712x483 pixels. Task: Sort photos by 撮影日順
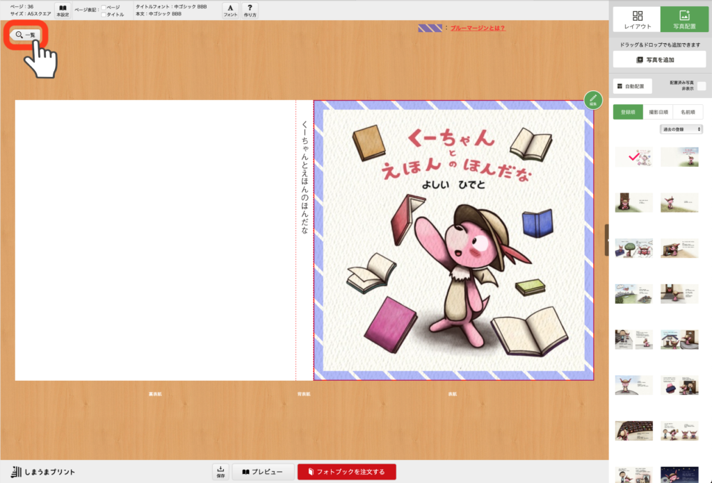pyautogui.click(x=658, y=112)
